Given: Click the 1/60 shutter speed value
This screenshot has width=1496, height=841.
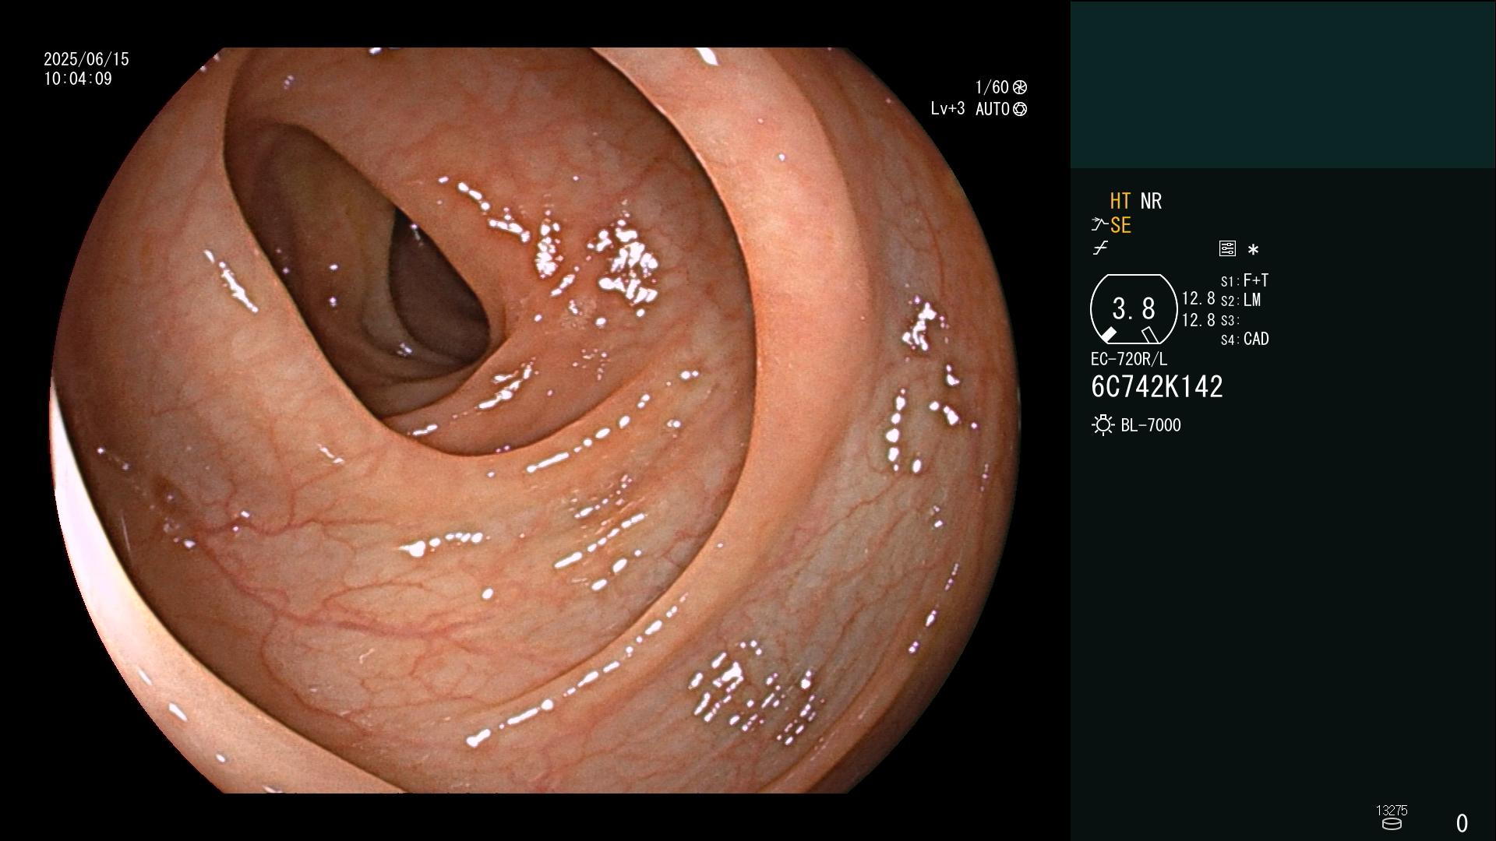Looking at the screenshot, I should (x=992, y=87).
